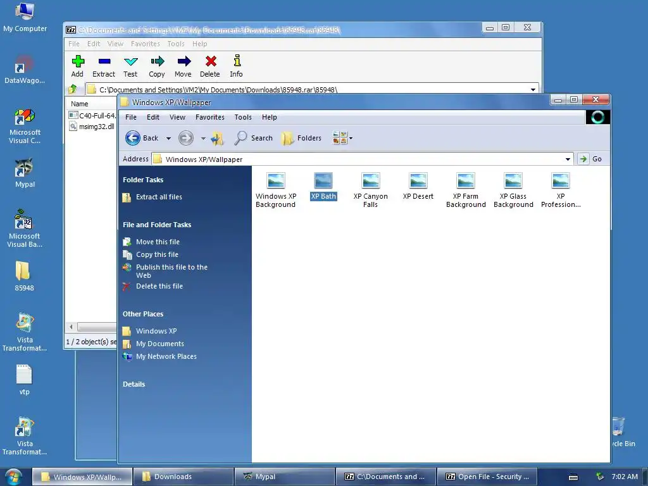
Task: Open the 7-Zip window Favorites menu
Action: [x=146, y=44]
